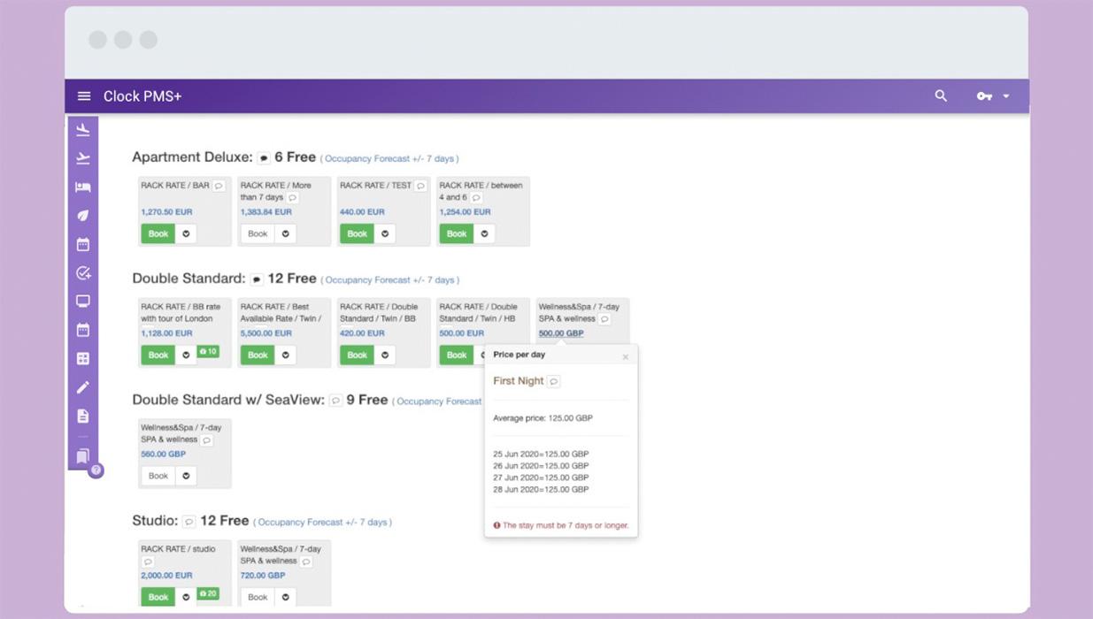The height and width of the screenshot is (619, 1093).
Task: Click price 2,000.00 EUR on studio rate
Action: pyautogui.click(x=166, y=576)
